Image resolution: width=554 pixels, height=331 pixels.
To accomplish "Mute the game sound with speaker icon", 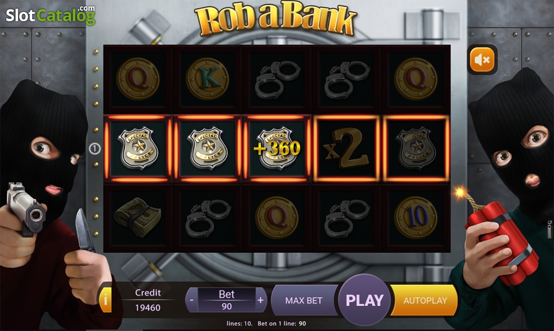I will tap(482, 59).
